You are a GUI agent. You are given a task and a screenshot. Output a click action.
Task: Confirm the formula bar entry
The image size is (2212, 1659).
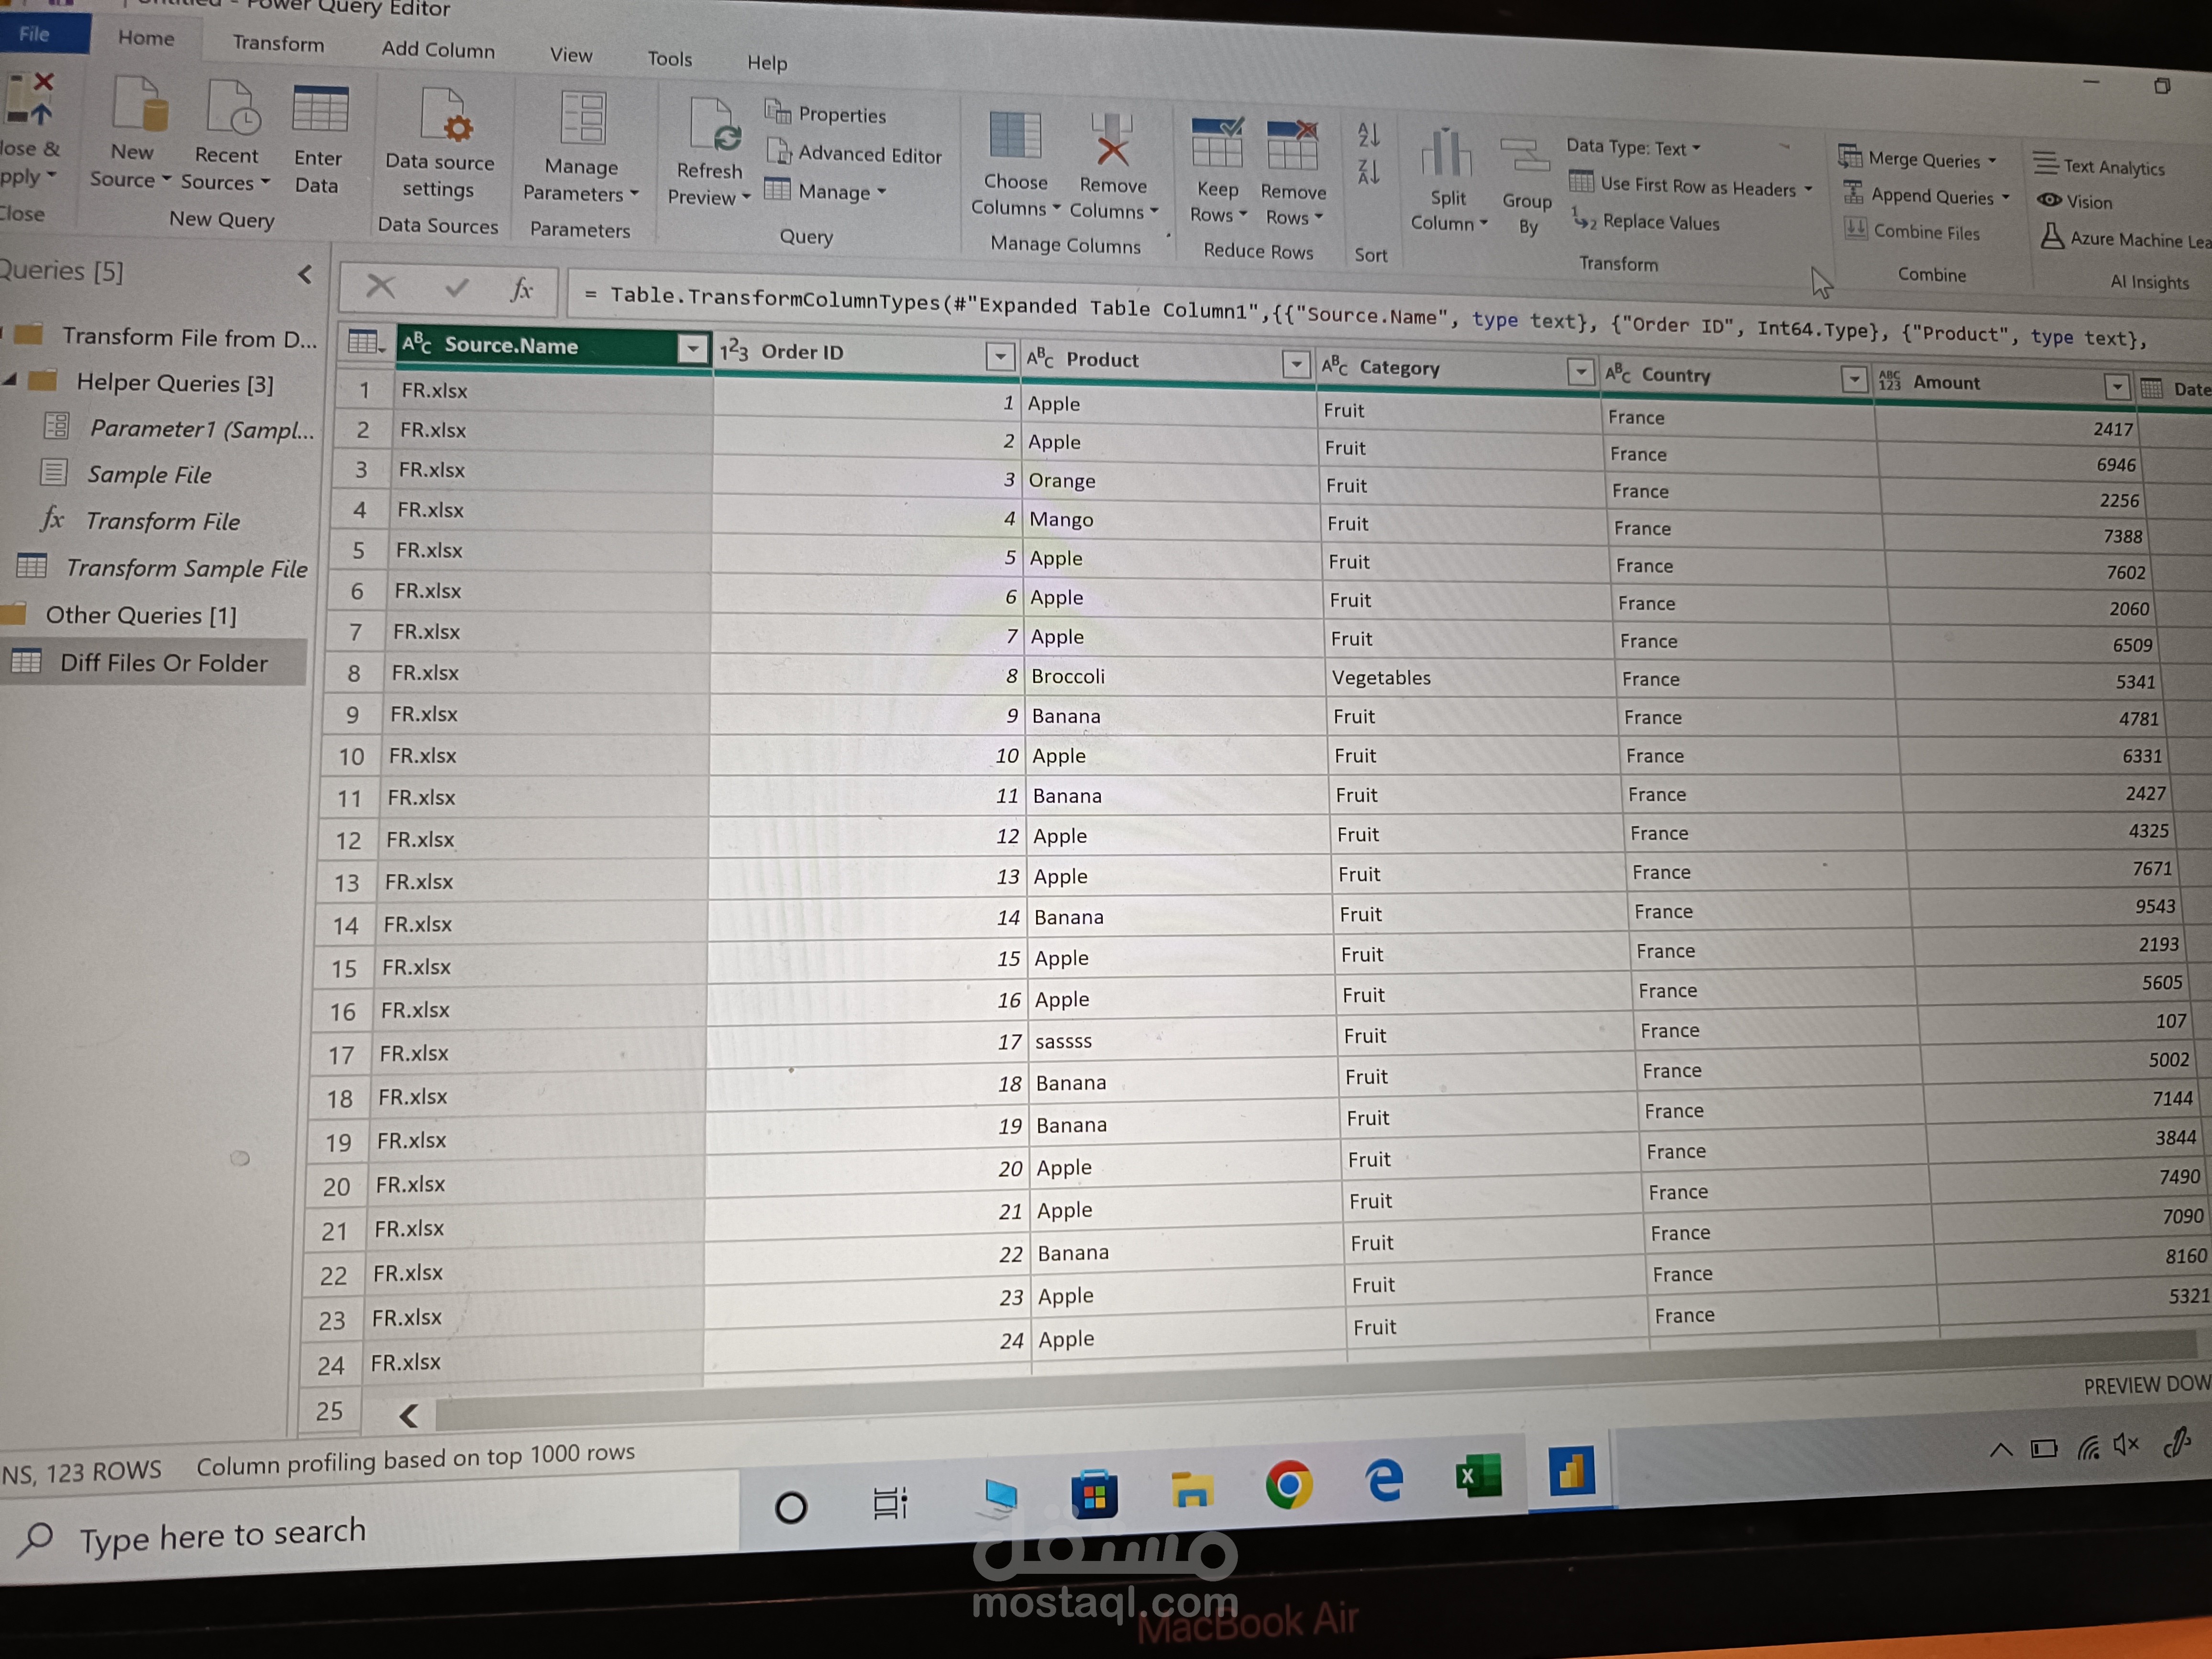457,288
